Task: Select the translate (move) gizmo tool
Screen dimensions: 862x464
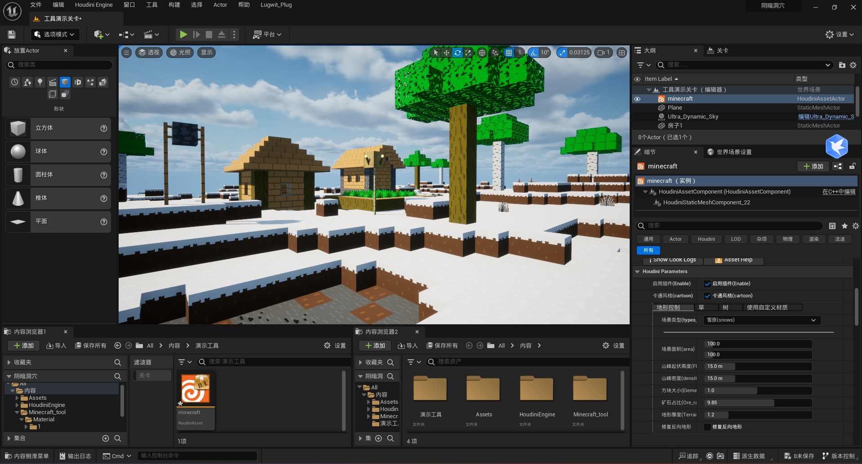Action: (x=446, y=53)
